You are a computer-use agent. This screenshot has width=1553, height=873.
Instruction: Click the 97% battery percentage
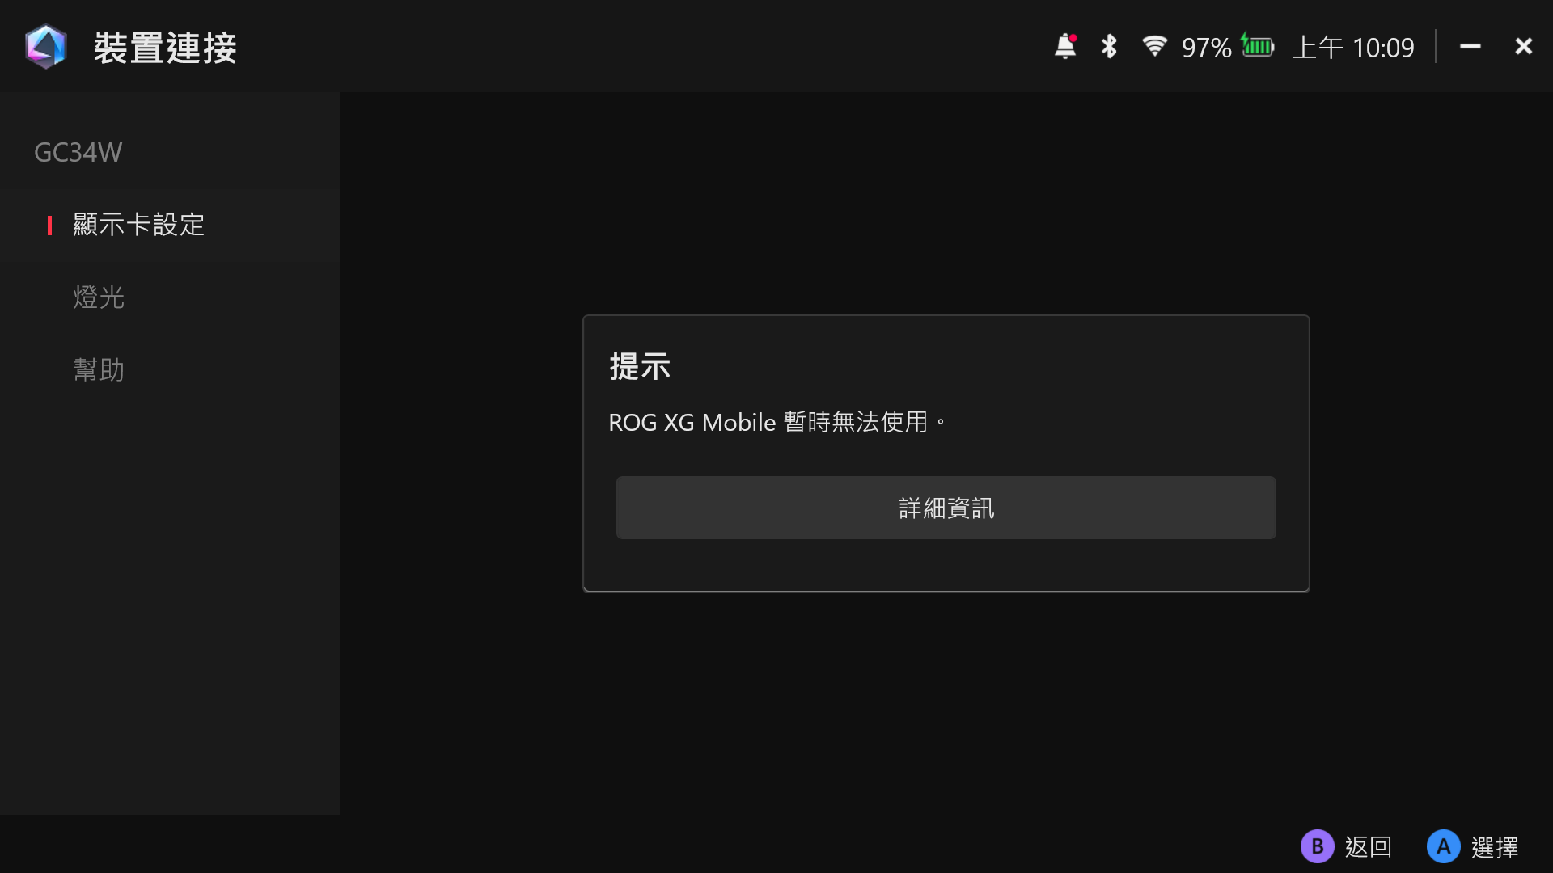1206,48
